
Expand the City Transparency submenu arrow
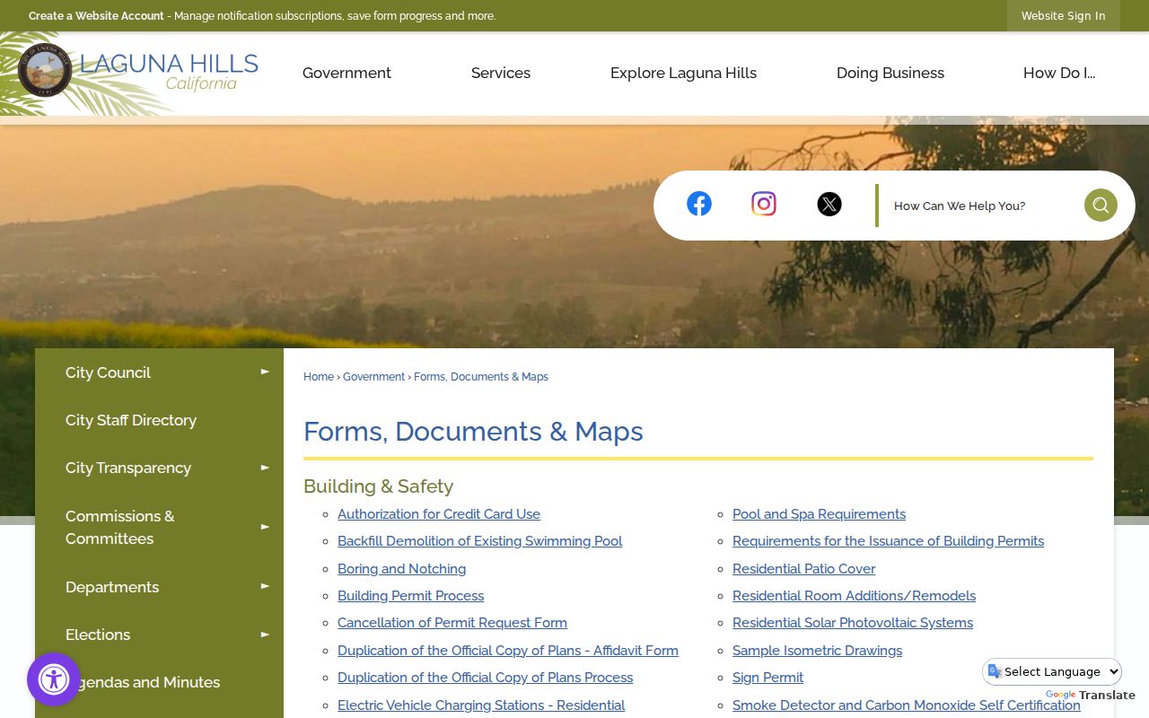[x=265, y=468]
